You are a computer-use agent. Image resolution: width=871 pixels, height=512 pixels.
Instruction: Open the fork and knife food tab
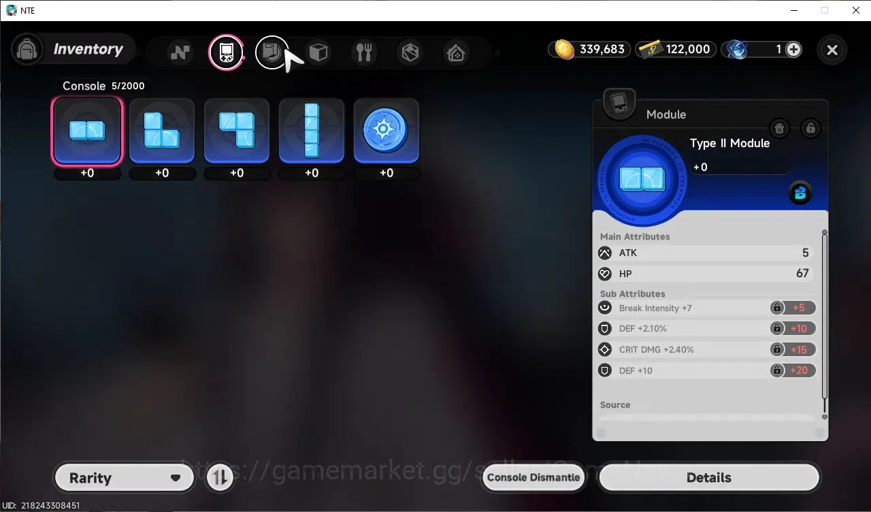[x=364, y=52]
